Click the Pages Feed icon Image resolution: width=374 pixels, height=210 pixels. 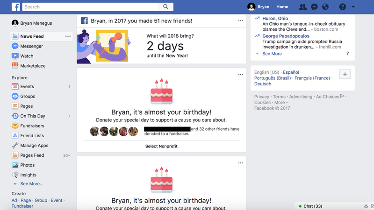(x=15, y=155)
